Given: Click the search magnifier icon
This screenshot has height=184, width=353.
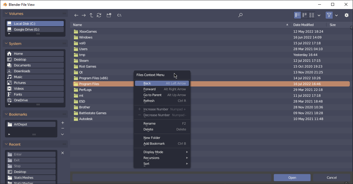Looking at the screenshot, I should click(x=240, y=15).
